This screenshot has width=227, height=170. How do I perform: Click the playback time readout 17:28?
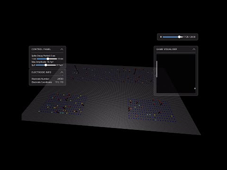coord(186,37)
